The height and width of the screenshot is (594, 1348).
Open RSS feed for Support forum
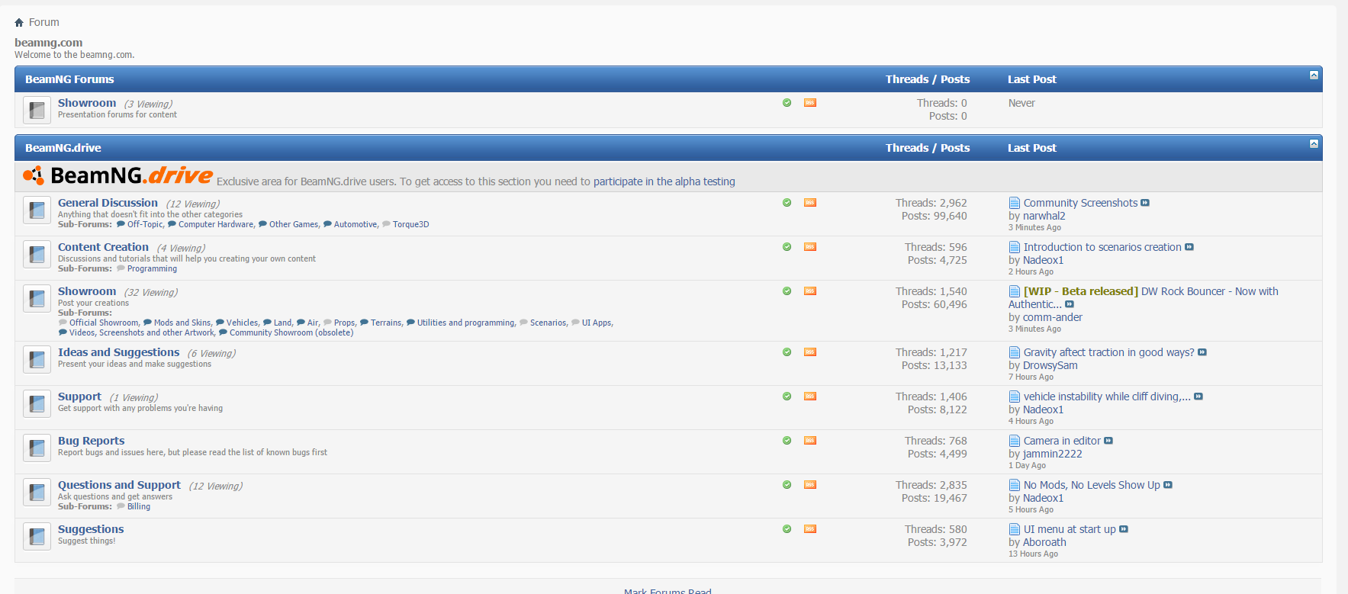[810, 397]
